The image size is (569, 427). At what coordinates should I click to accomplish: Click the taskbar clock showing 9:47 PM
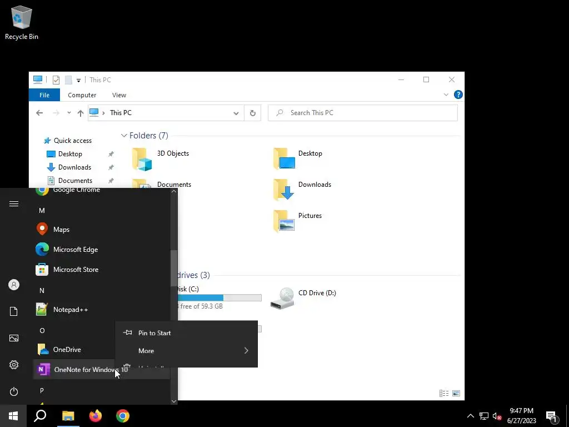pyautogui.click(x=521, y=416)
